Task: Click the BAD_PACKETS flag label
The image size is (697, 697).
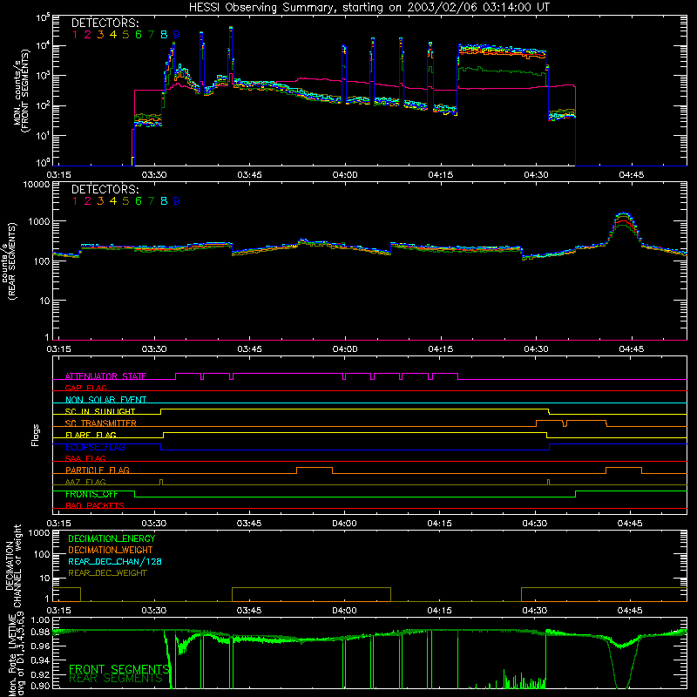Action: (x=95, y=505)
